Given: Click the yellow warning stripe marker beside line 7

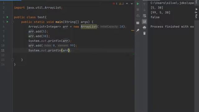Looking at the screenshot, I should pyautogui.click(x=133, y=30).
